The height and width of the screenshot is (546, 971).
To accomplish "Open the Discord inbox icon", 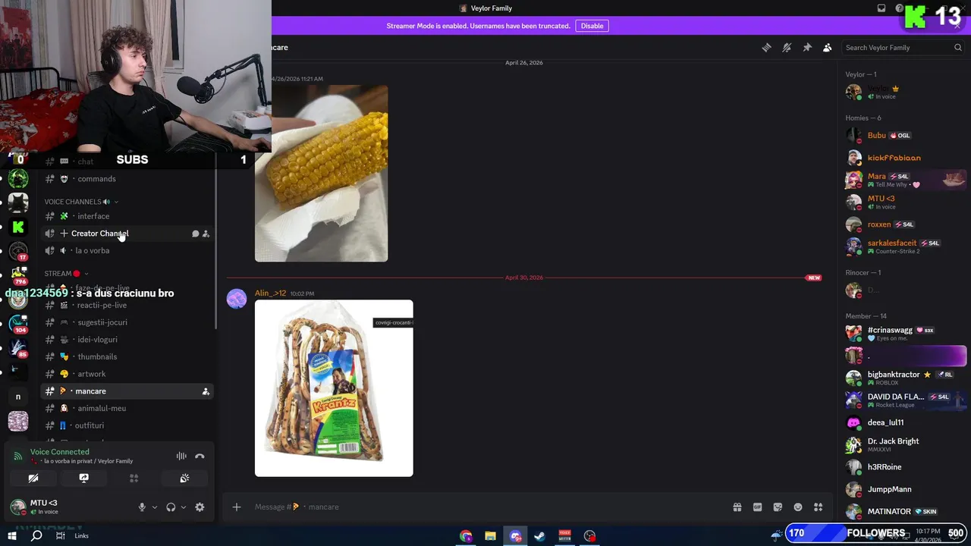I will point(881,8).
